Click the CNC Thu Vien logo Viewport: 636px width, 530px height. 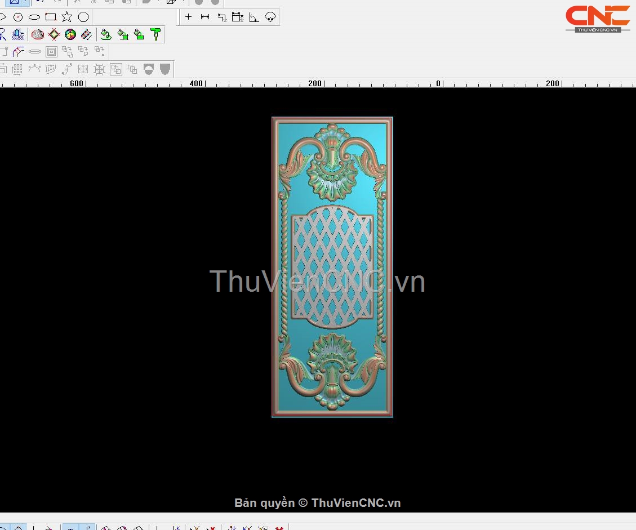click(x=597, y=18)
